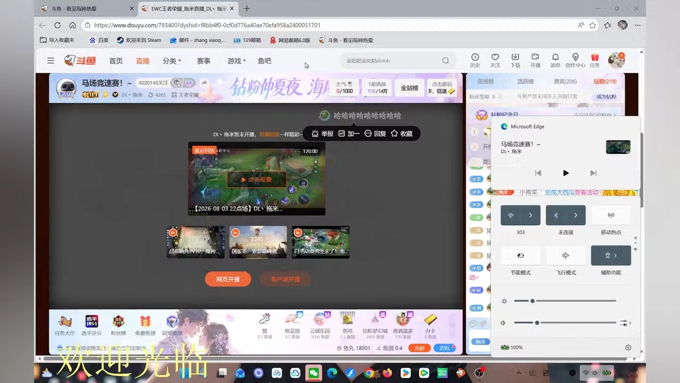Open 免费鱼翅 free gift icon
This screenshot has height=383, width=680.
coord(145,325)
